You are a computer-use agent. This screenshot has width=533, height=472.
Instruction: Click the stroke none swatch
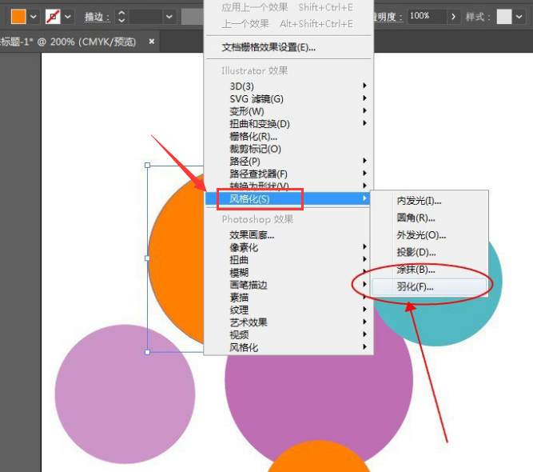[x=53, y=16]
